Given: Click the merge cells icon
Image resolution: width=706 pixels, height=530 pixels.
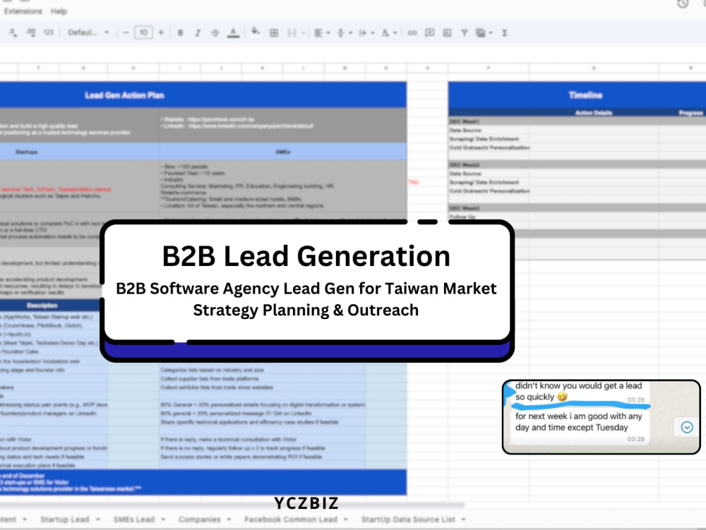Looking at the screenshot, I should pyautogui.click(x=292, y=32).
